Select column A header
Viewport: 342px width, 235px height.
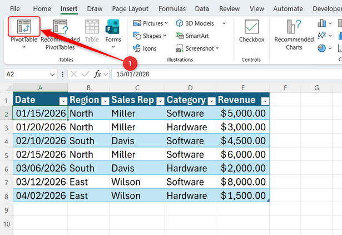41,87
